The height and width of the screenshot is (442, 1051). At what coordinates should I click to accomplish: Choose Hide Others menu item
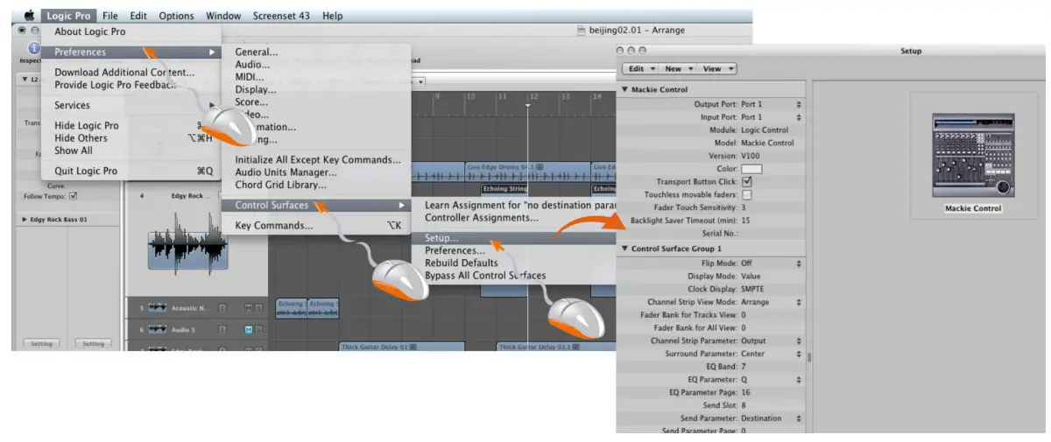pyautogui.click(x=130, y=137)
